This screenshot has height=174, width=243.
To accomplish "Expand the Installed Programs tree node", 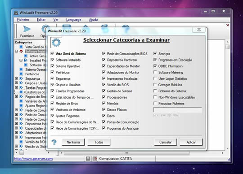I will click(21, 60).
